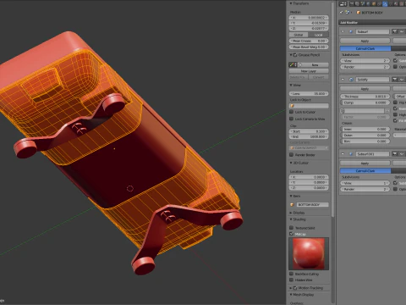Toggle render camera icon on Subsurf modifier
This screenshot has width=406, height=305.
pyautogui.click(x=395, y=31)
